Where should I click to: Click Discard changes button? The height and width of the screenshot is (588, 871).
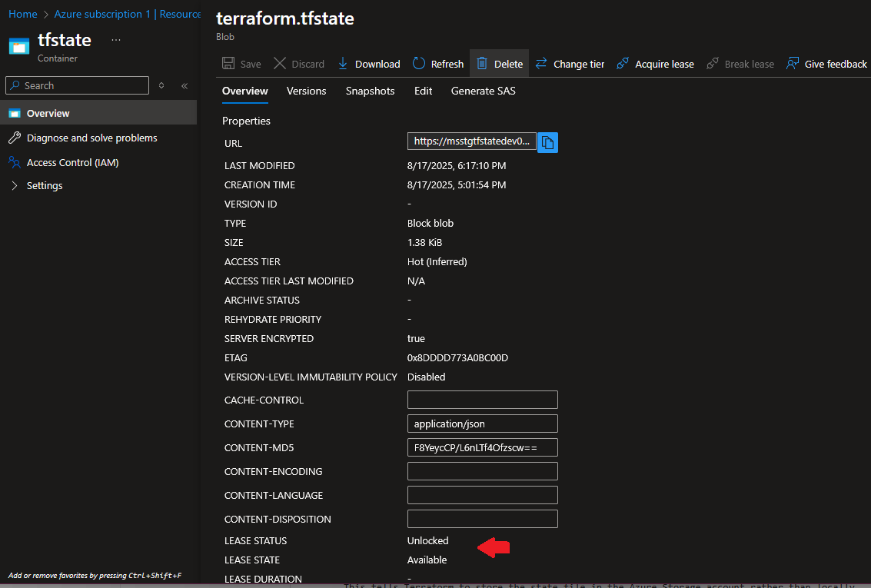click(x=299, y=64)
